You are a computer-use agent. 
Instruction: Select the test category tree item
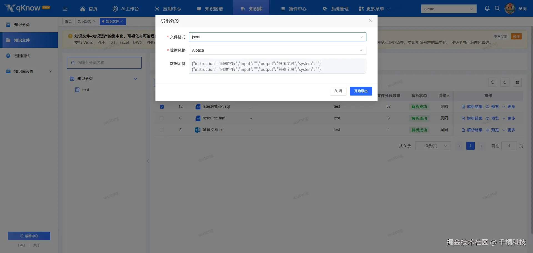click(x=86, y=90)
